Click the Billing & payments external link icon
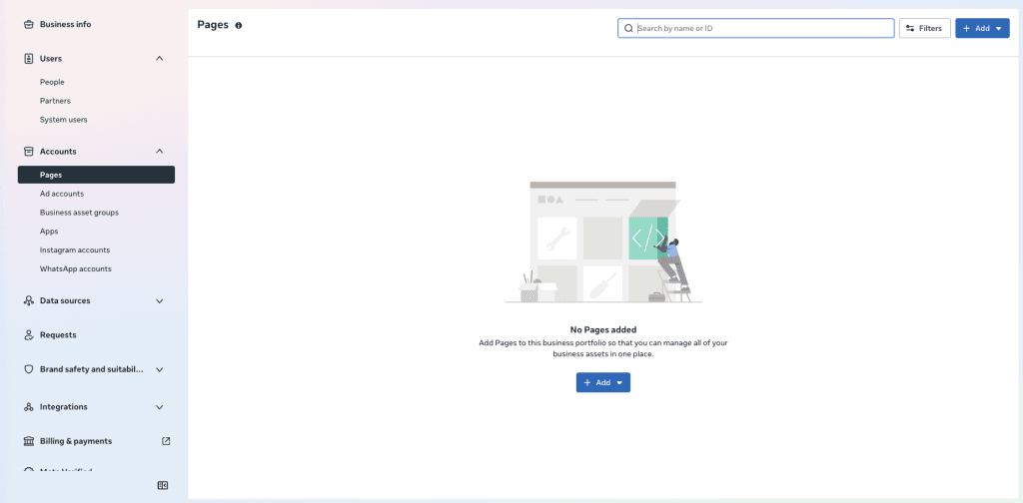 click(166, 441)
